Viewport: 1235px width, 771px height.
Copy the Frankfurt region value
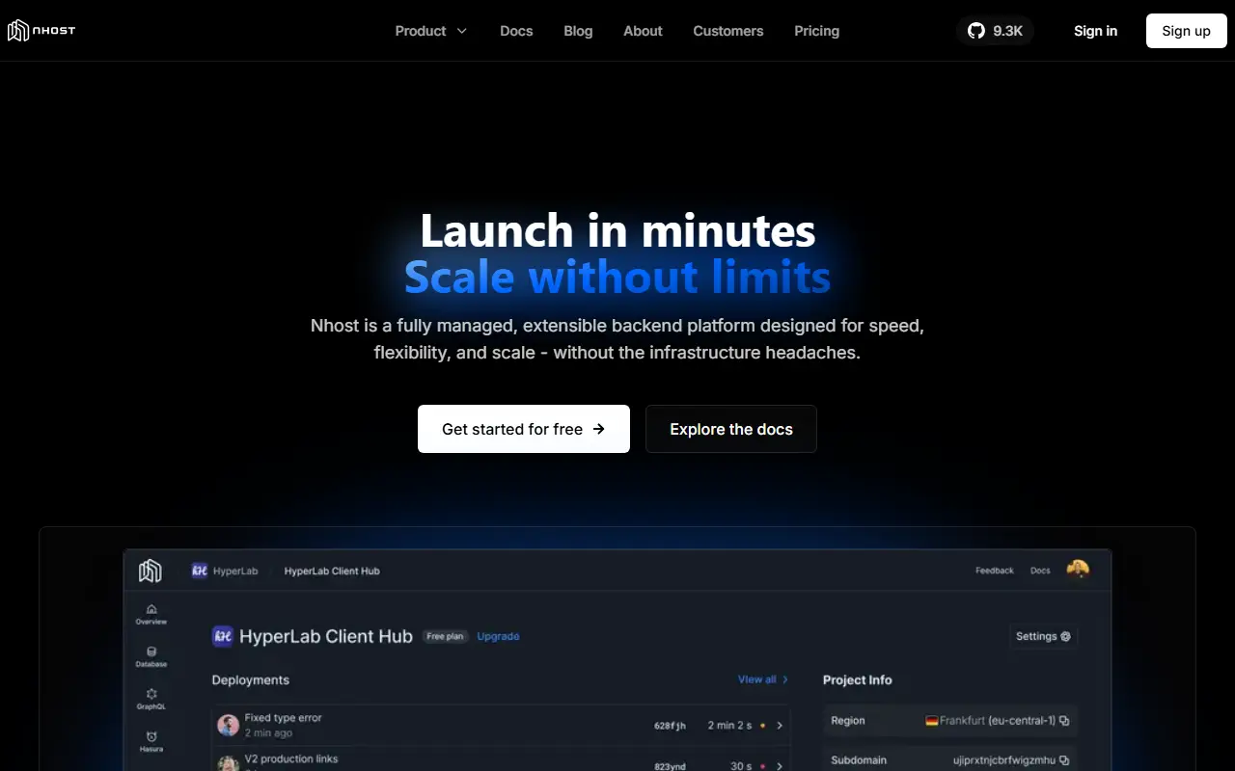(1063, 721)
